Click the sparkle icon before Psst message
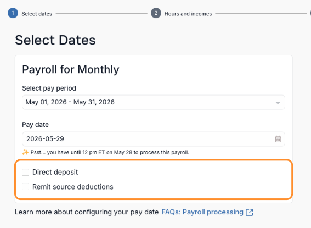The image size is (311, 228). (x=25, y=152)
